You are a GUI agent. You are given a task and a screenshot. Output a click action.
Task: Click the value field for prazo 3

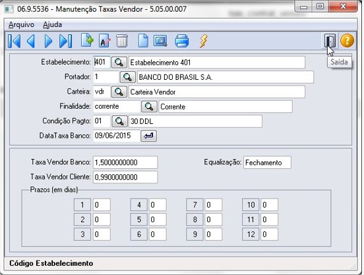click(x=102, y=234)
